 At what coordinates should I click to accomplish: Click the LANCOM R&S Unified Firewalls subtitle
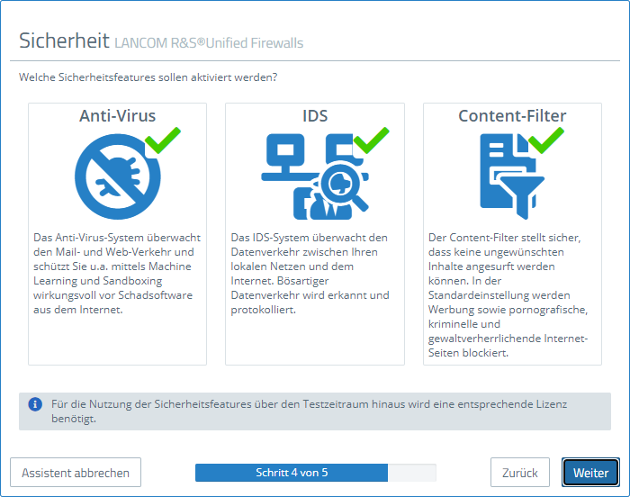pyautogui.click(x=209, y=43)
